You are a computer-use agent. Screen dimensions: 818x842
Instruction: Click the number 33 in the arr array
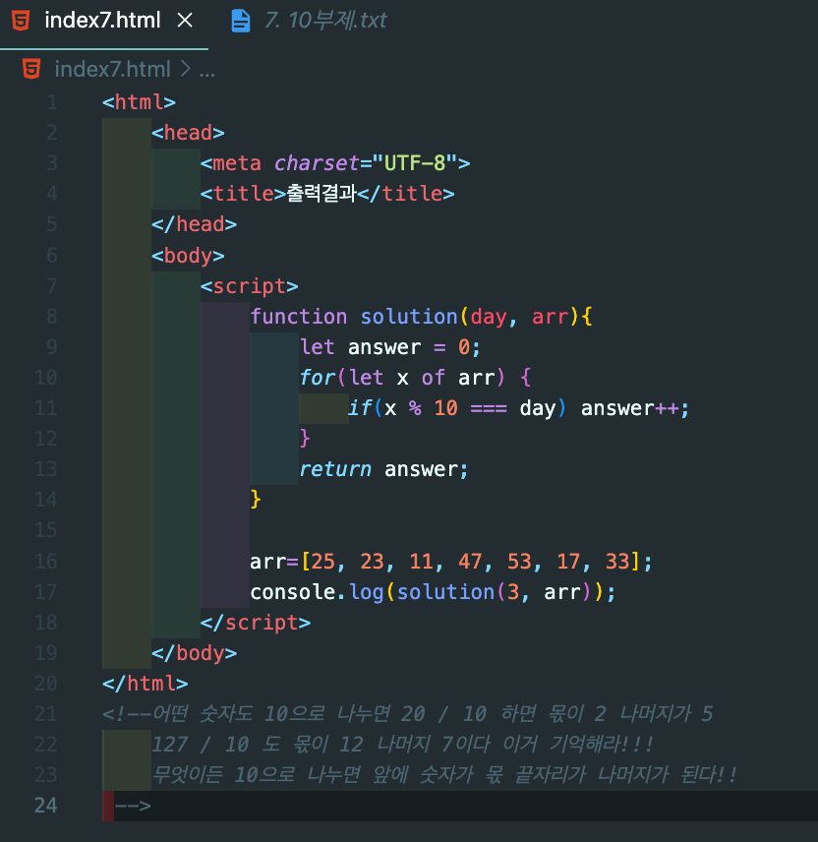(x=617, y=562)
